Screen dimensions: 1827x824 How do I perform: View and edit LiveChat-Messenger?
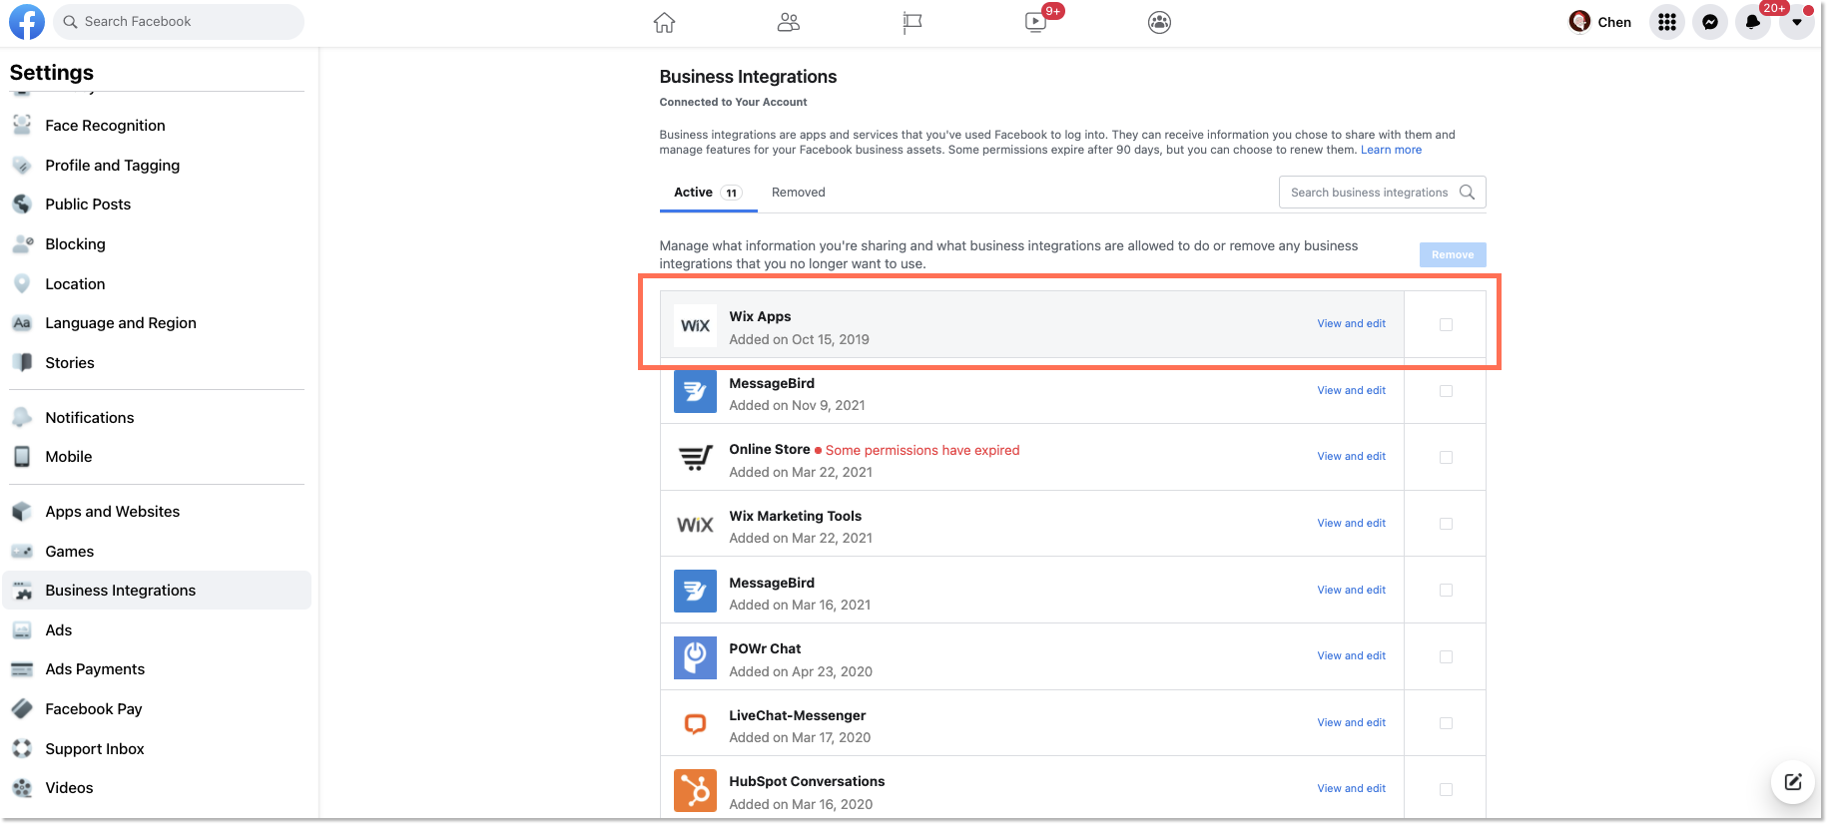coord(1351,722)
